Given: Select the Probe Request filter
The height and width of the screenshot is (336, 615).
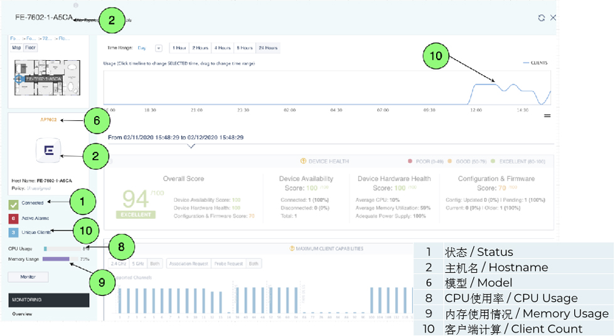Looking at the screenshot, I should click(228, 263).
